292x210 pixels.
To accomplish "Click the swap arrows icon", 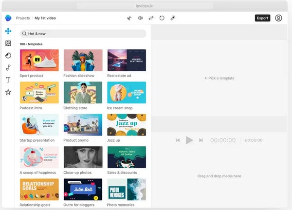I will point(151,18).
